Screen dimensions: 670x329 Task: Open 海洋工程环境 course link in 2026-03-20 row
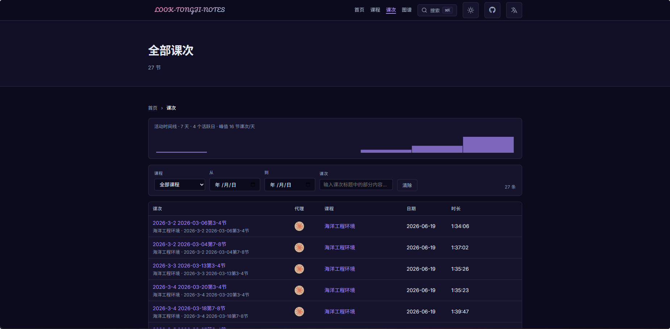point(340,290)
